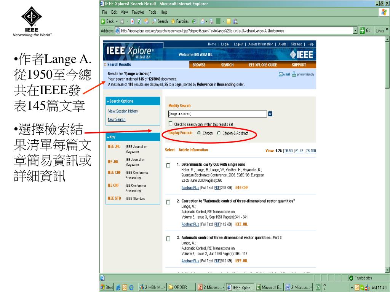This screenshot has width=390, height=292.
Task: Select the Citation display format radio
Action: (199, 133)
